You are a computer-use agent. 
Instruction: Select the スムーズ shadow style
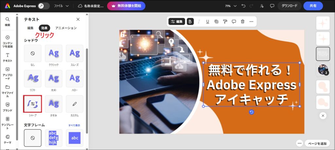75,53
